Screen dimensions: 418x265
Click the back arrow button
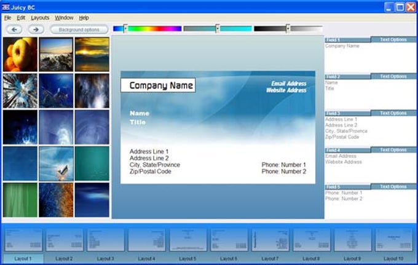(x=14, y=30)
